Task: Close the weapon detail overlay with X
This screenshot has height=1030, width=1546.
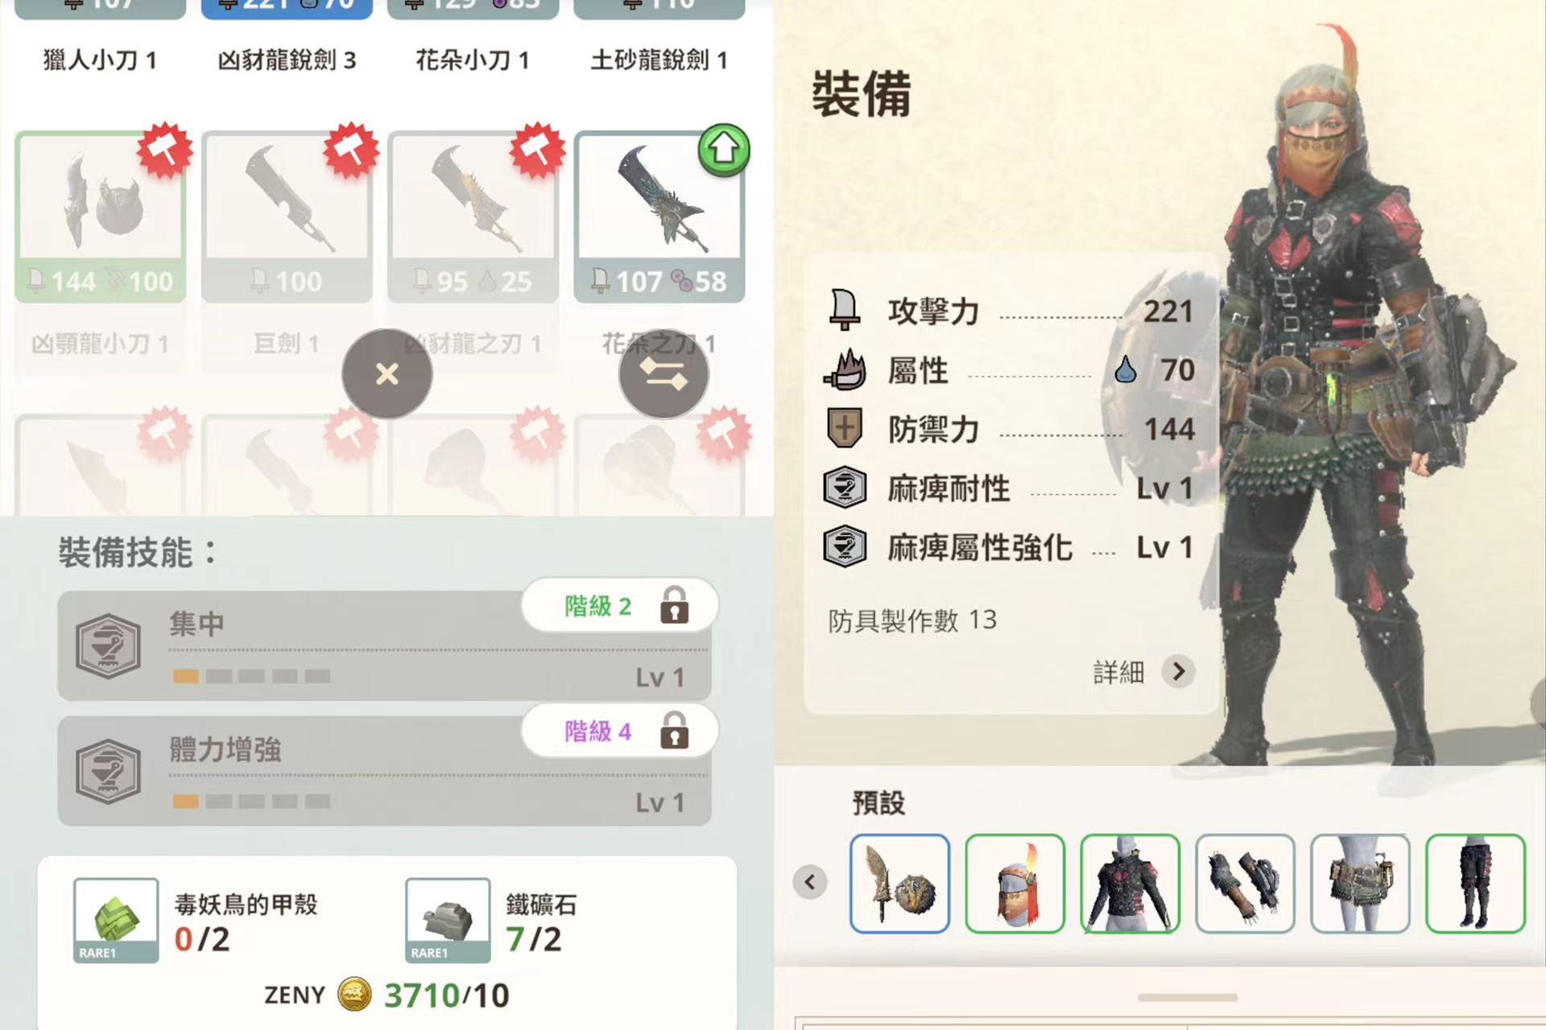Action: pyautogui.click(x=386, y=374)
